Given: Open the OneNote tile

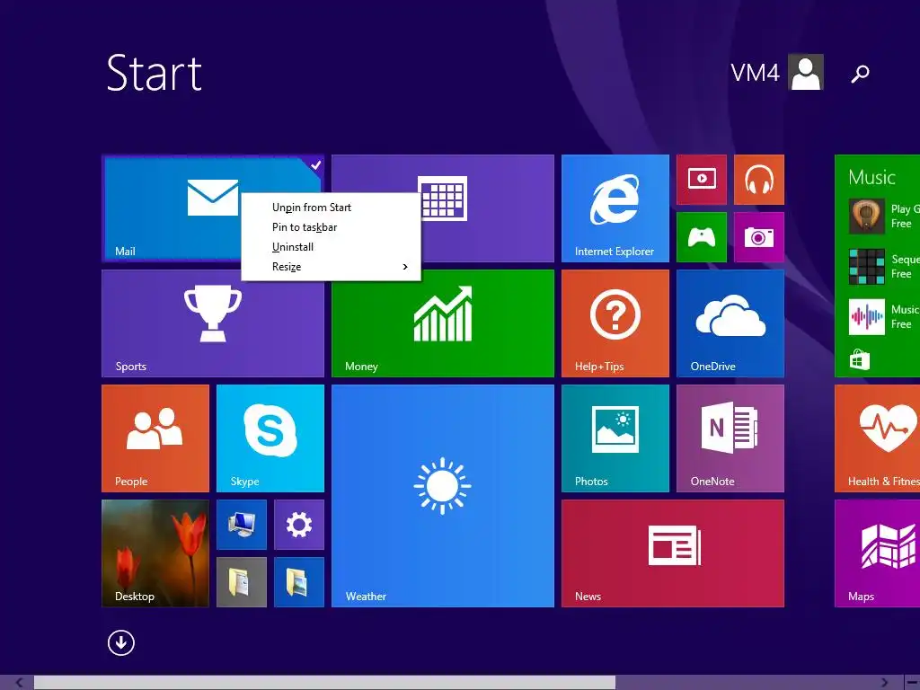Looking at the screenshot, I should [x=730, y=438].
